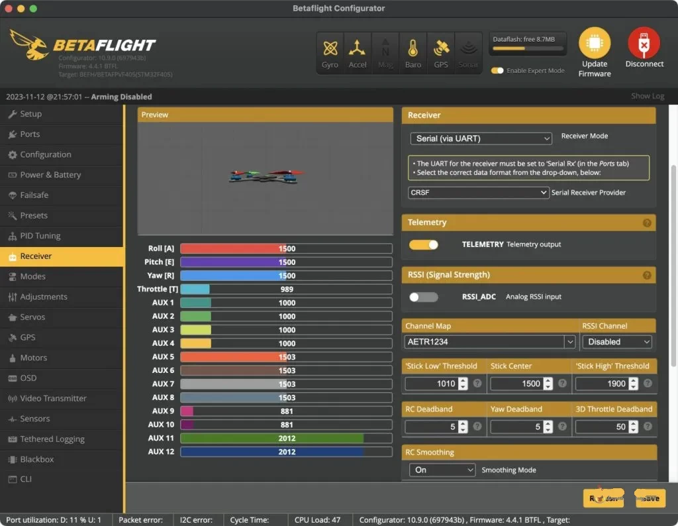Open the Setup tab
This screenshot has height=526, width=678.
click(x=62, y=114)
